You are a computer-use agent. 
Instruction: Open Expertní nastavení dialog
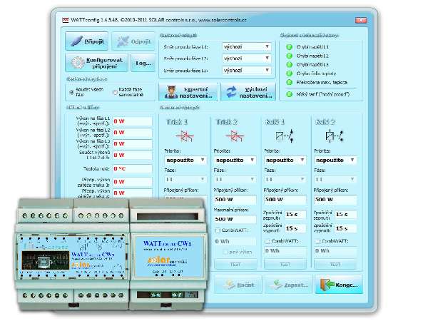188,92
